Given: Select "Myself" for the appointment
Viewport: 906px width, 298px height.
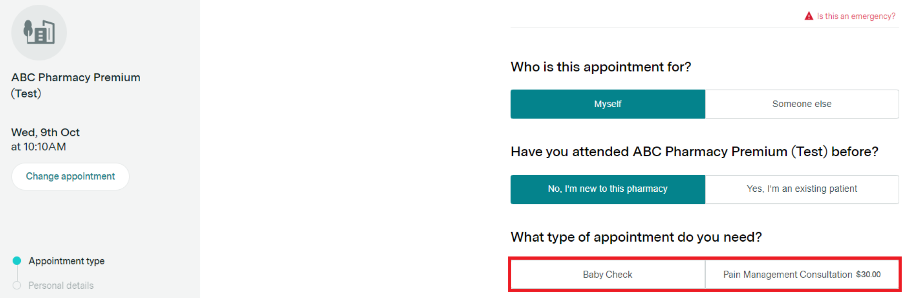Looking at the screenshot, I should click(608, 104).
